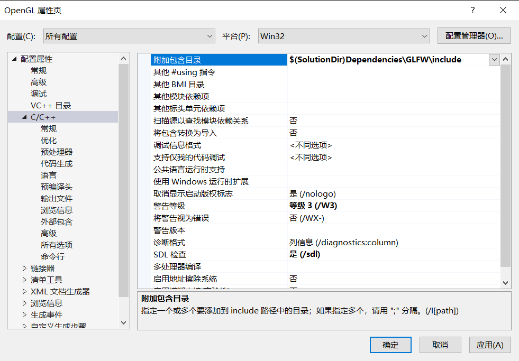Open dropdown arrow for 附加包含目录 value
This screenshot has height=361, width=519.
[x=494, y=60]
